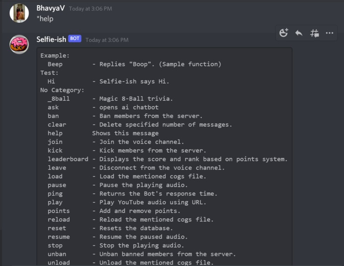Click the 'points' command row
Image resolution: width=344 pixels, height=266 pixels.
click(114, 211)
